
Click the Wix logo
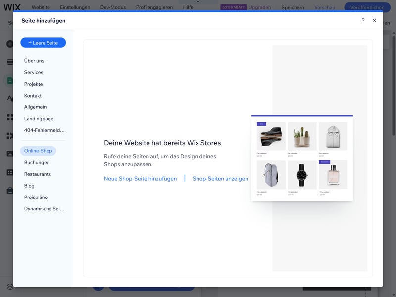[12, 7]
